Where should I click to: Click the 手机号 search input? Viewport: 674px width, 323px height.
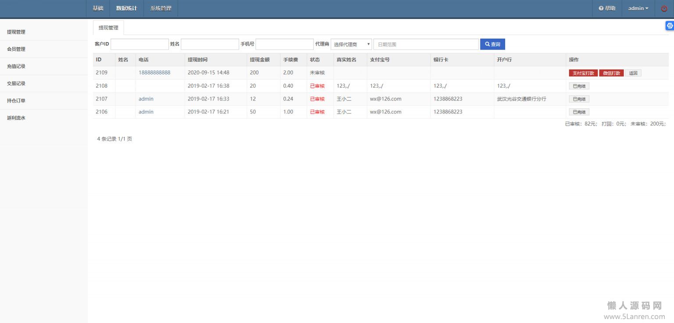coord(284,44)
